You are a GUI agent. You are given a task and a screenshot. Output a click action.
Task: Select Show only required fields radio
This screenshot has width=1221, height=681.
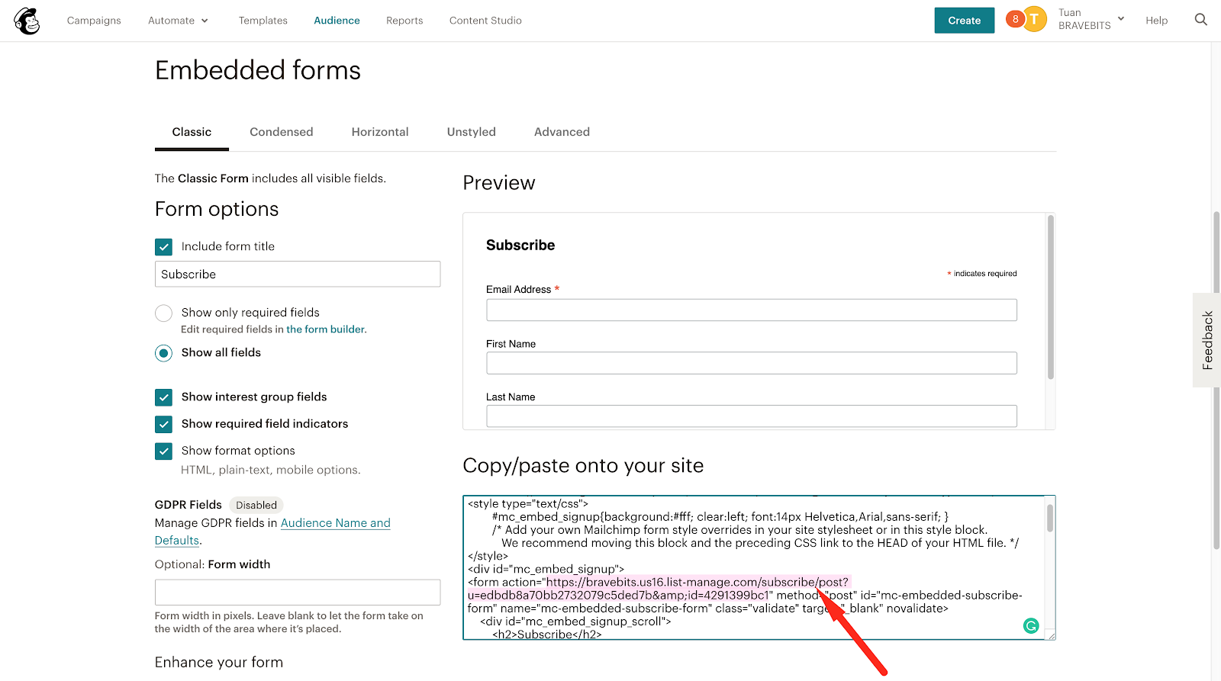163,313
